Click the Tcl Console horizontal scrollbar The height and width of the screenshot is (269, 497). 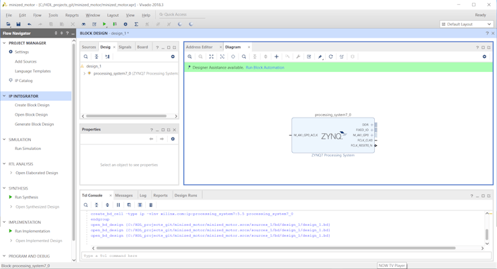276,248
